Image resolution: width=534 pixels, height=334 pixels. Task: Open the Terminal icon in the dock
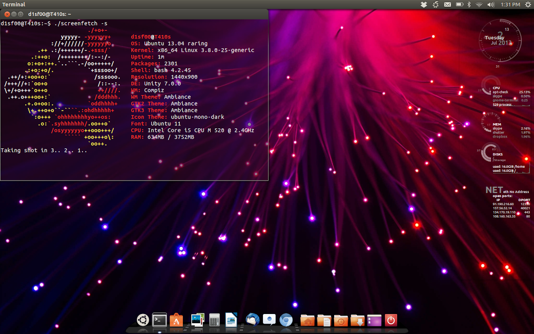click(159, 320)
